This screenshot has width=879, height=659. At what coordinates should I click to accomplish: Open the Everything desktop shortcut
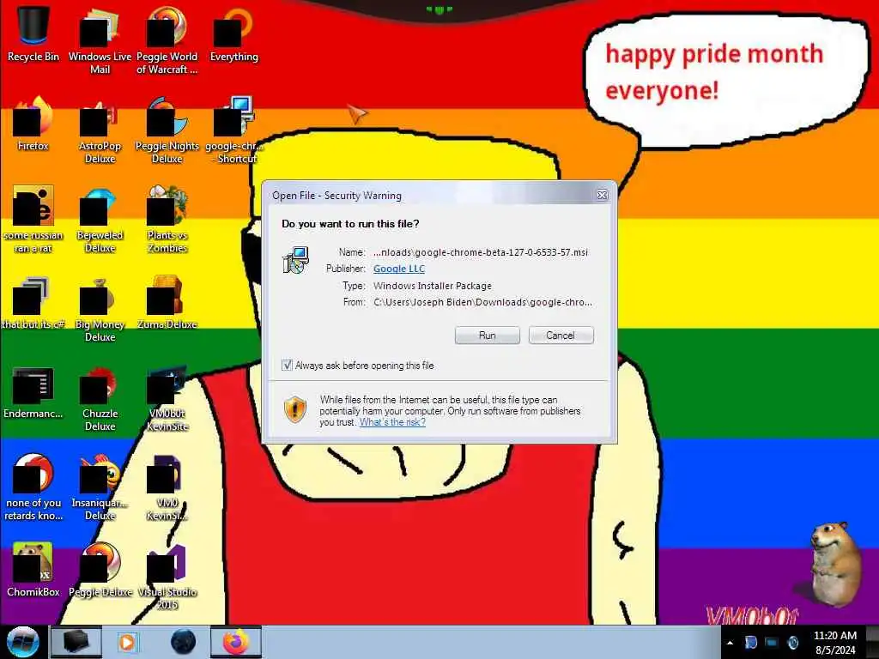pyautogui.click(x=233, y=33)
